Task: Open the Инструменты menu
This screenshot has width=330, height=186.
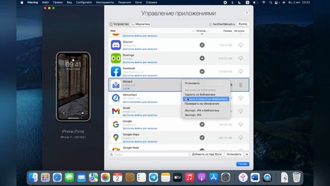Action: [105, 2]
